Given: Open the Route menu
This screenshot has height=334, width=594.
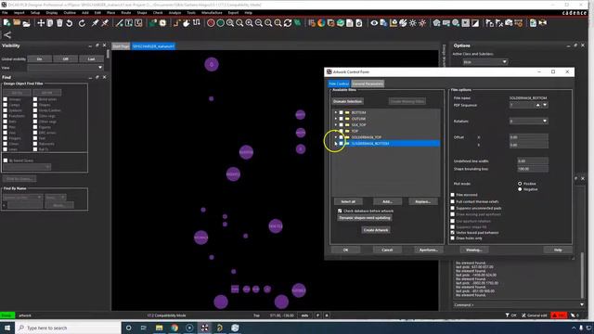Looking at the screenshot, I should (x=126, y=12).
